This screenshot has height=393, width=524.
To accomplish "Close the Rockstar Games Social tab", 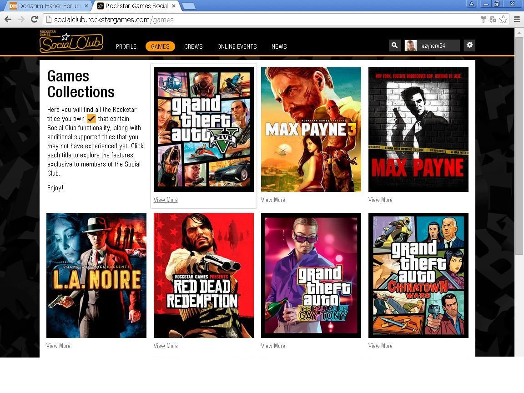I will pos(174,5).
